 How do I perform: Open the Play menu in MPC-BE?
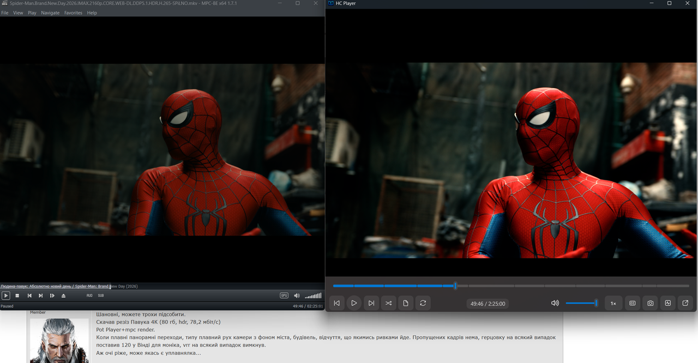point(32,13)
